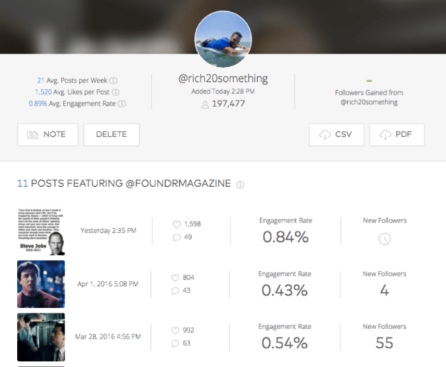The image size is (446, 367).
Task: Export data with the CSV button
Action: 337,135
